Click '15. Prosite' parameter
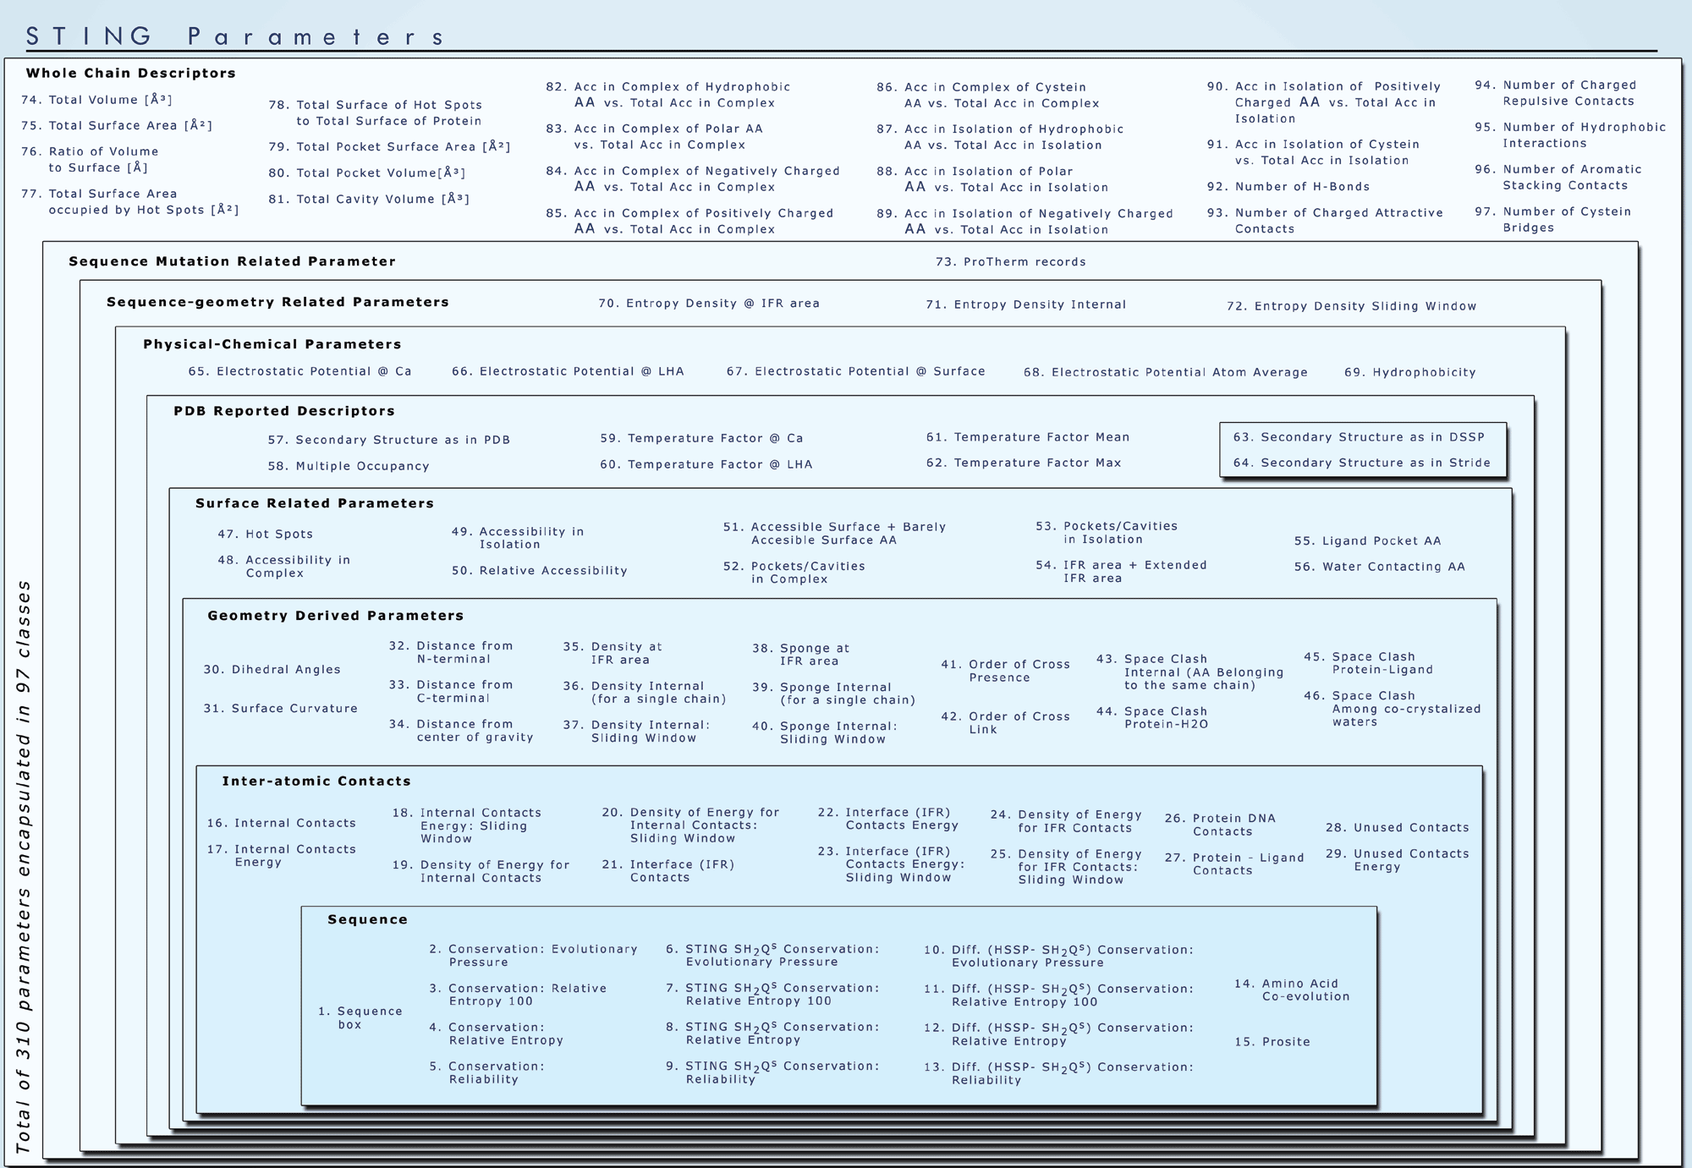The image size is (1692, 1168). [1272, 1041]
